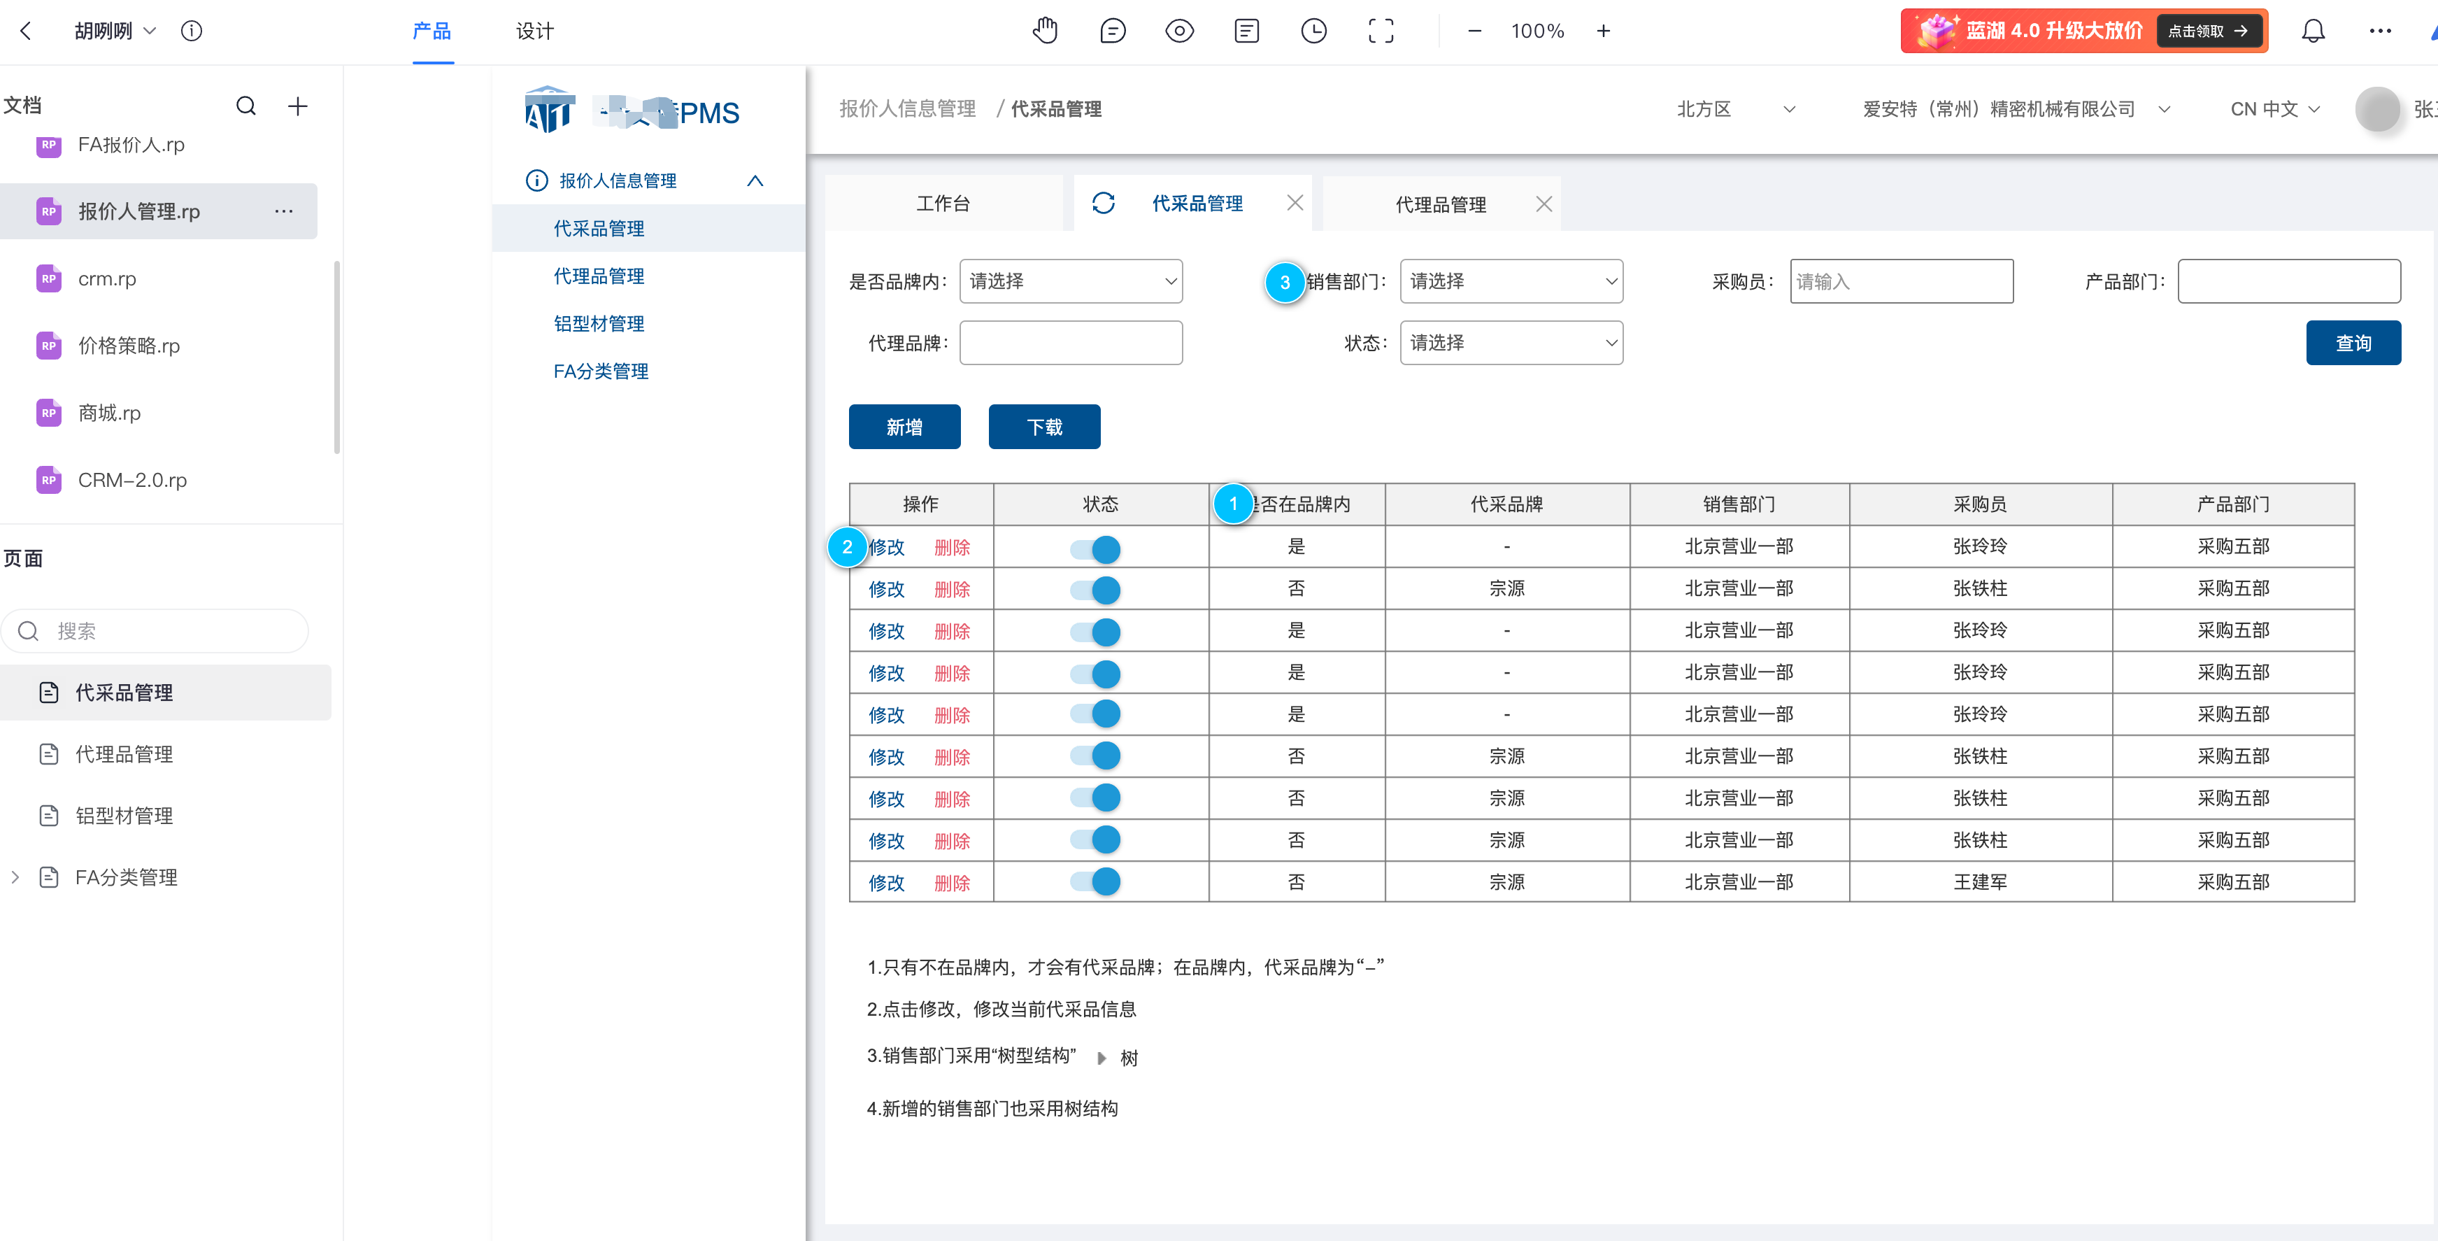Click the 铝型材管理 page icon

(49, 815)
